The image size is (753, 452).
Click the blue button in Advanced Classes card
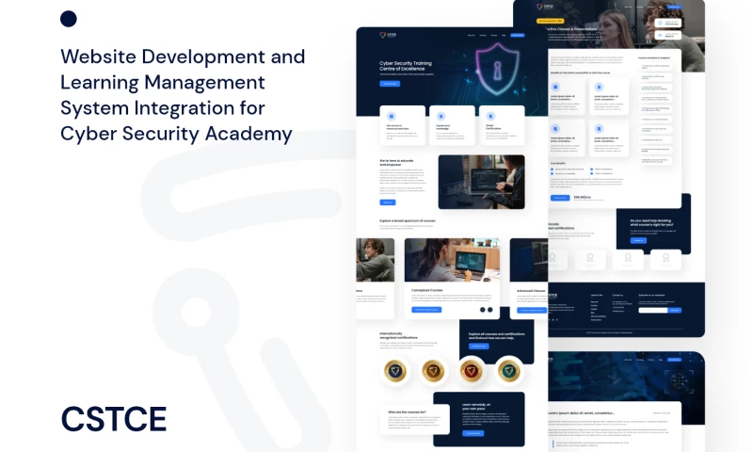pyautogui.click(x=532, y=311)
